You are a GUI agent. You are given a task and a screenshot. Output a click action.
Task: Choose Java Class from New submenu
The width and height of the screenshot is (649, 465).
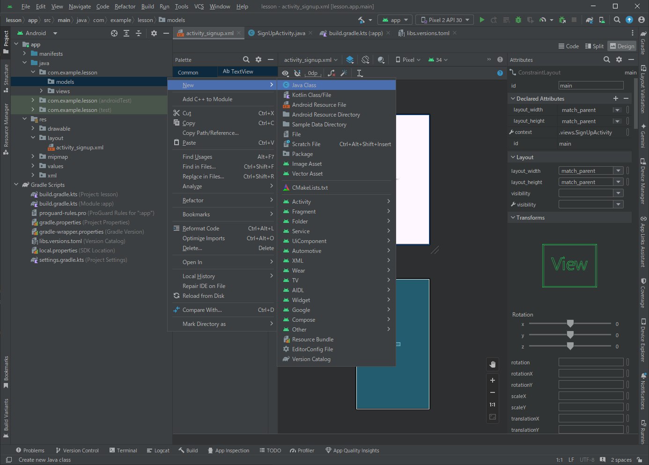[336, 85]
